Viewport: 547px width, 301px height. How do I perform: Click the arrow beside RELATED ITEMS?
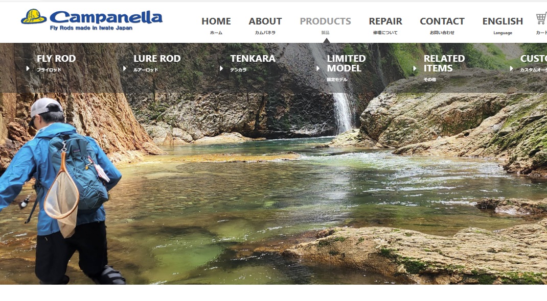tap(415, 68)
